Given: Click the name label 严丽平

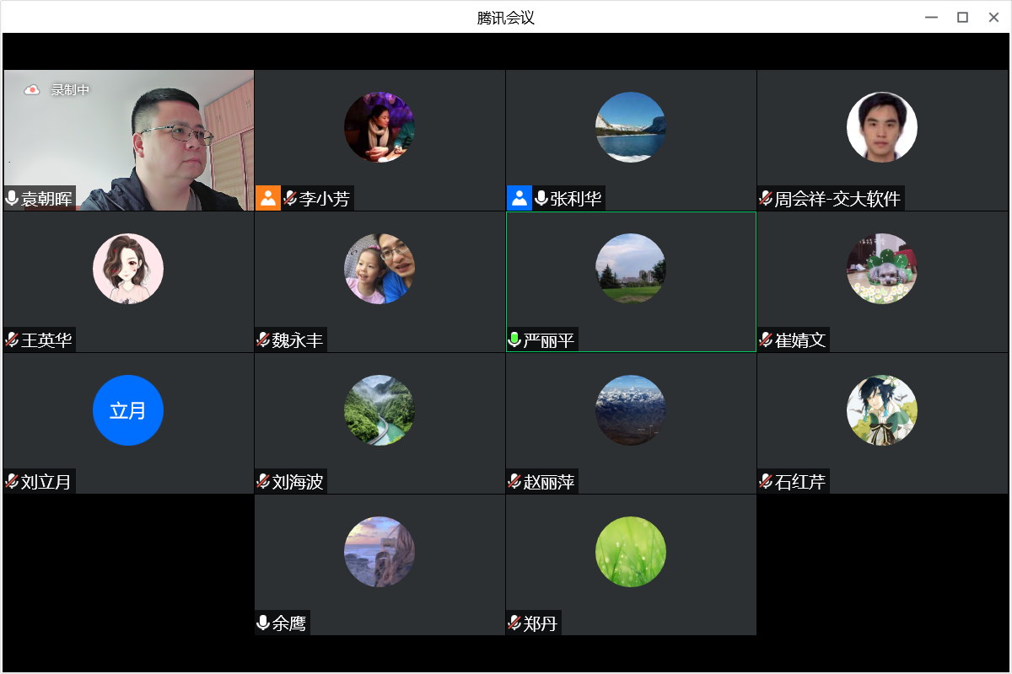Looking at the screenshot, I should point(549,340).
